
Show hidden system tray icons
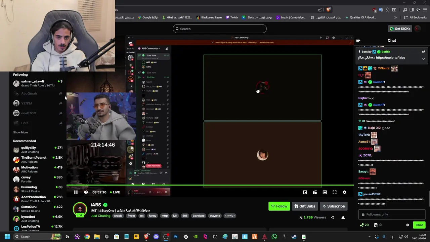click(x=369, y=237)
